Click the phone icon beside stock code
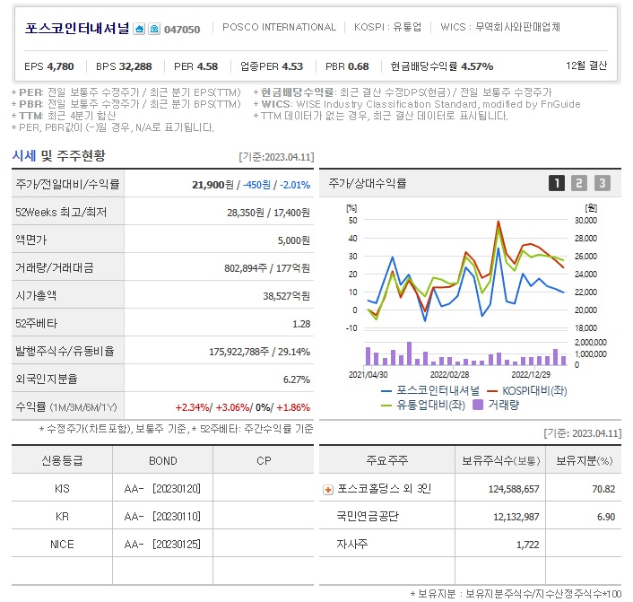The image size is (633, 602). [154, 29]
